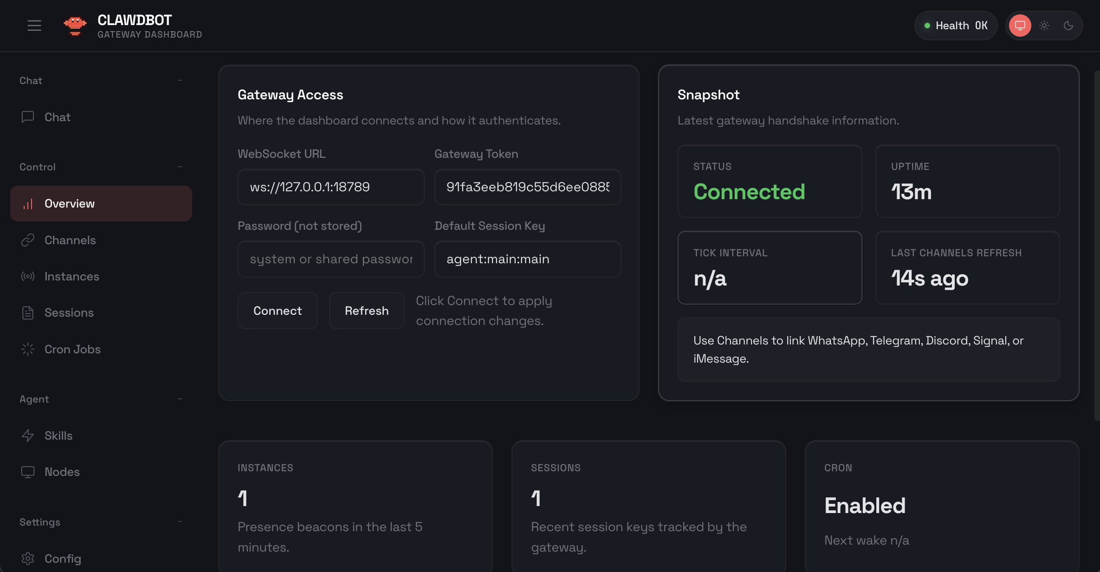The width and height of the screenshot is (1100, 572).
Task: Click the hamburger menu icon
Action: pyautogui.click(x=34, y=26)
